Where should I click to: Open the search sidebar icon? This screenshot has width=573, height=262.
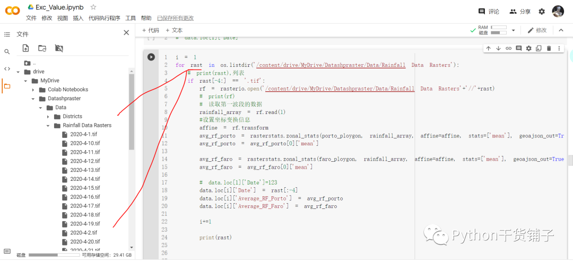point(7,51)
